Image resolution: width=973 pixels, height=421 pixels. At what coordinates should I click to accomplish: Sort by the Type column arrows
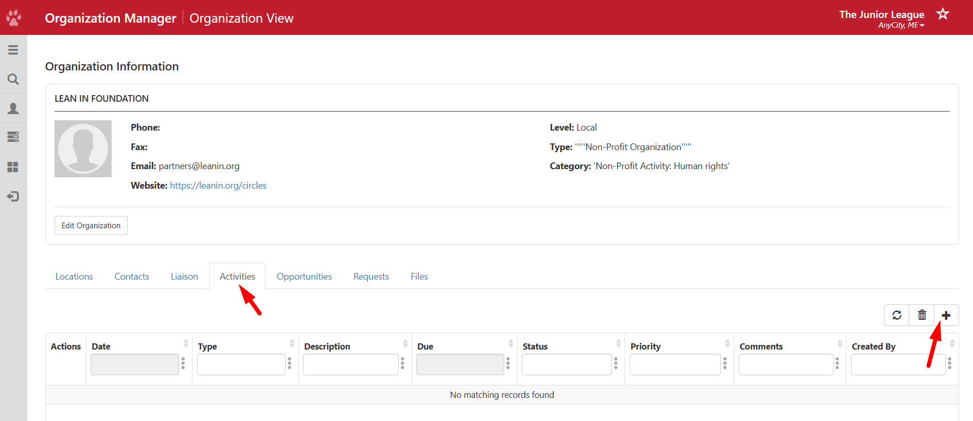(292, 343)
